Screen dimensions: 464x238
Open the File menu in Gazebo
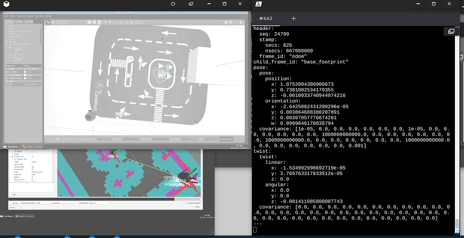click(6, 16)
